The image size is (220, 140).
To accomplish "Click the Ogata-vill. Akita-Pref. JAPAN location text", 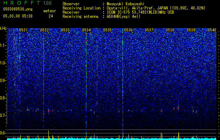I will coord(156,8).
